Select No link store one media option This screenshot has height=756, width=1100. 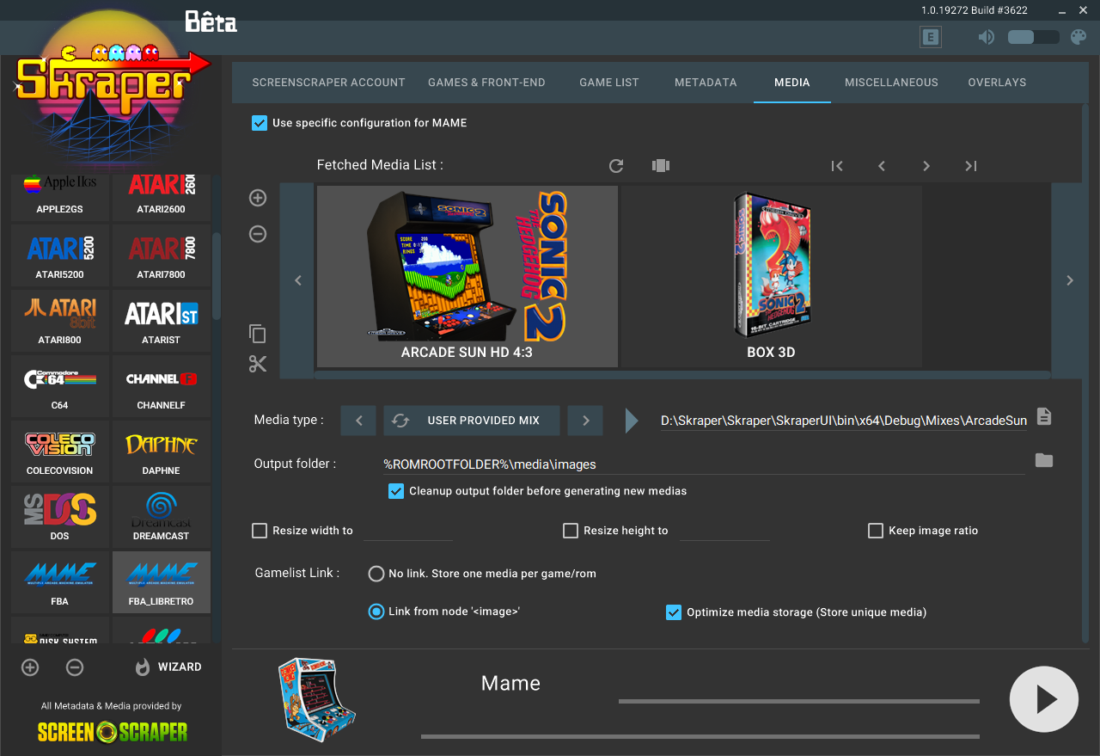[x=376, y=574]
